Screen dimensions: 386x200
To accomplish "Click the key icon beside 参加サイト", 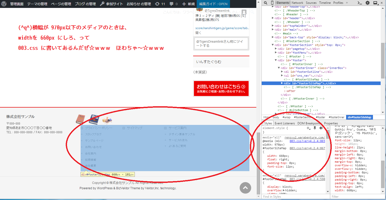I will [x=102, y=4].
